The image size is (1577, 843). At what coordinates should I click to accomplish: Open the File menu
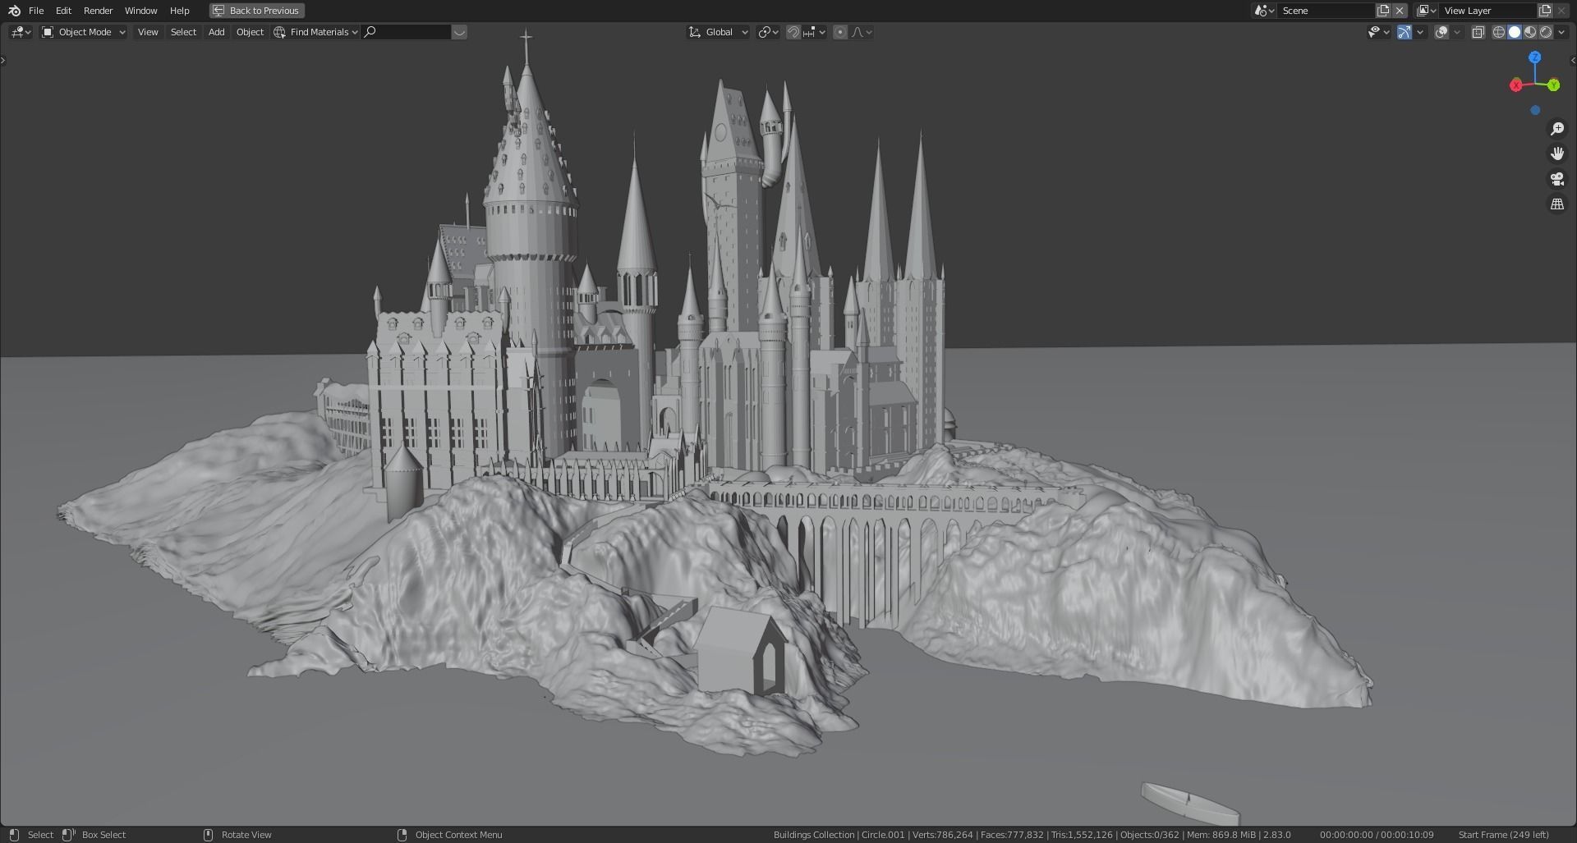36,11
